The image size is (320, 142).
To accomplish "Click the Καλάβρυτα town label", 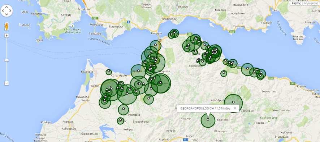I will pyautogui.click(x=218, y=100).
